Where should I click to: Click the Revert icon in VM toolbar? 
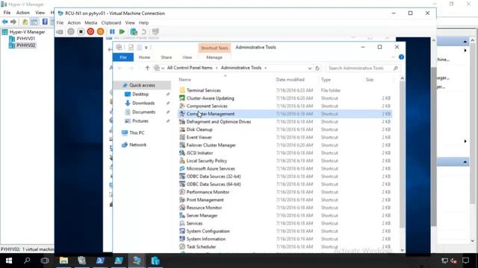click(144, 31)
